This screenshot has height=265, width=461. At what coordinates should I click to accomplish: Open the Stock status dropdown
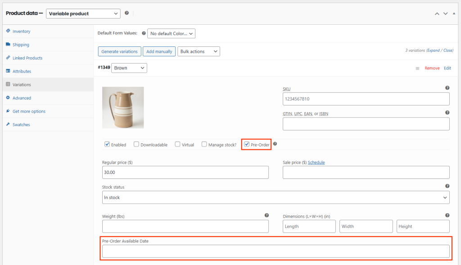pos(276,197)
